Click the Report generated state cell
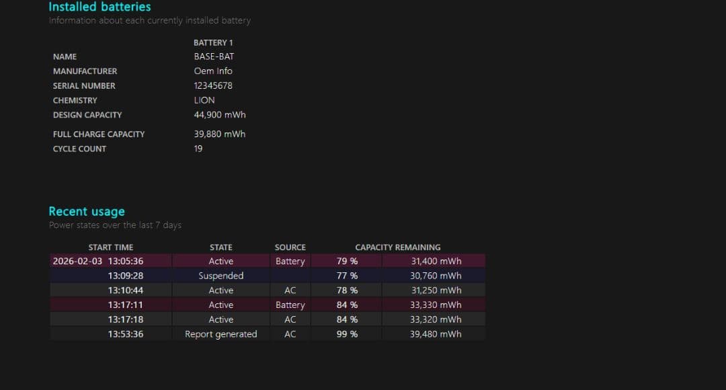Viewport: 726px width, 390px height. point(220,334)
